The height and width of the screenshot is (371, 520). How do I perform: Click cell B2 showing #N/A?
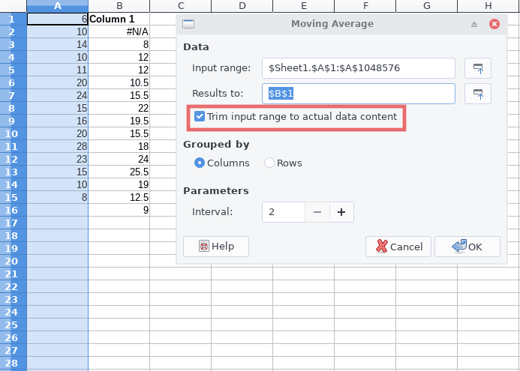[119, 31]
